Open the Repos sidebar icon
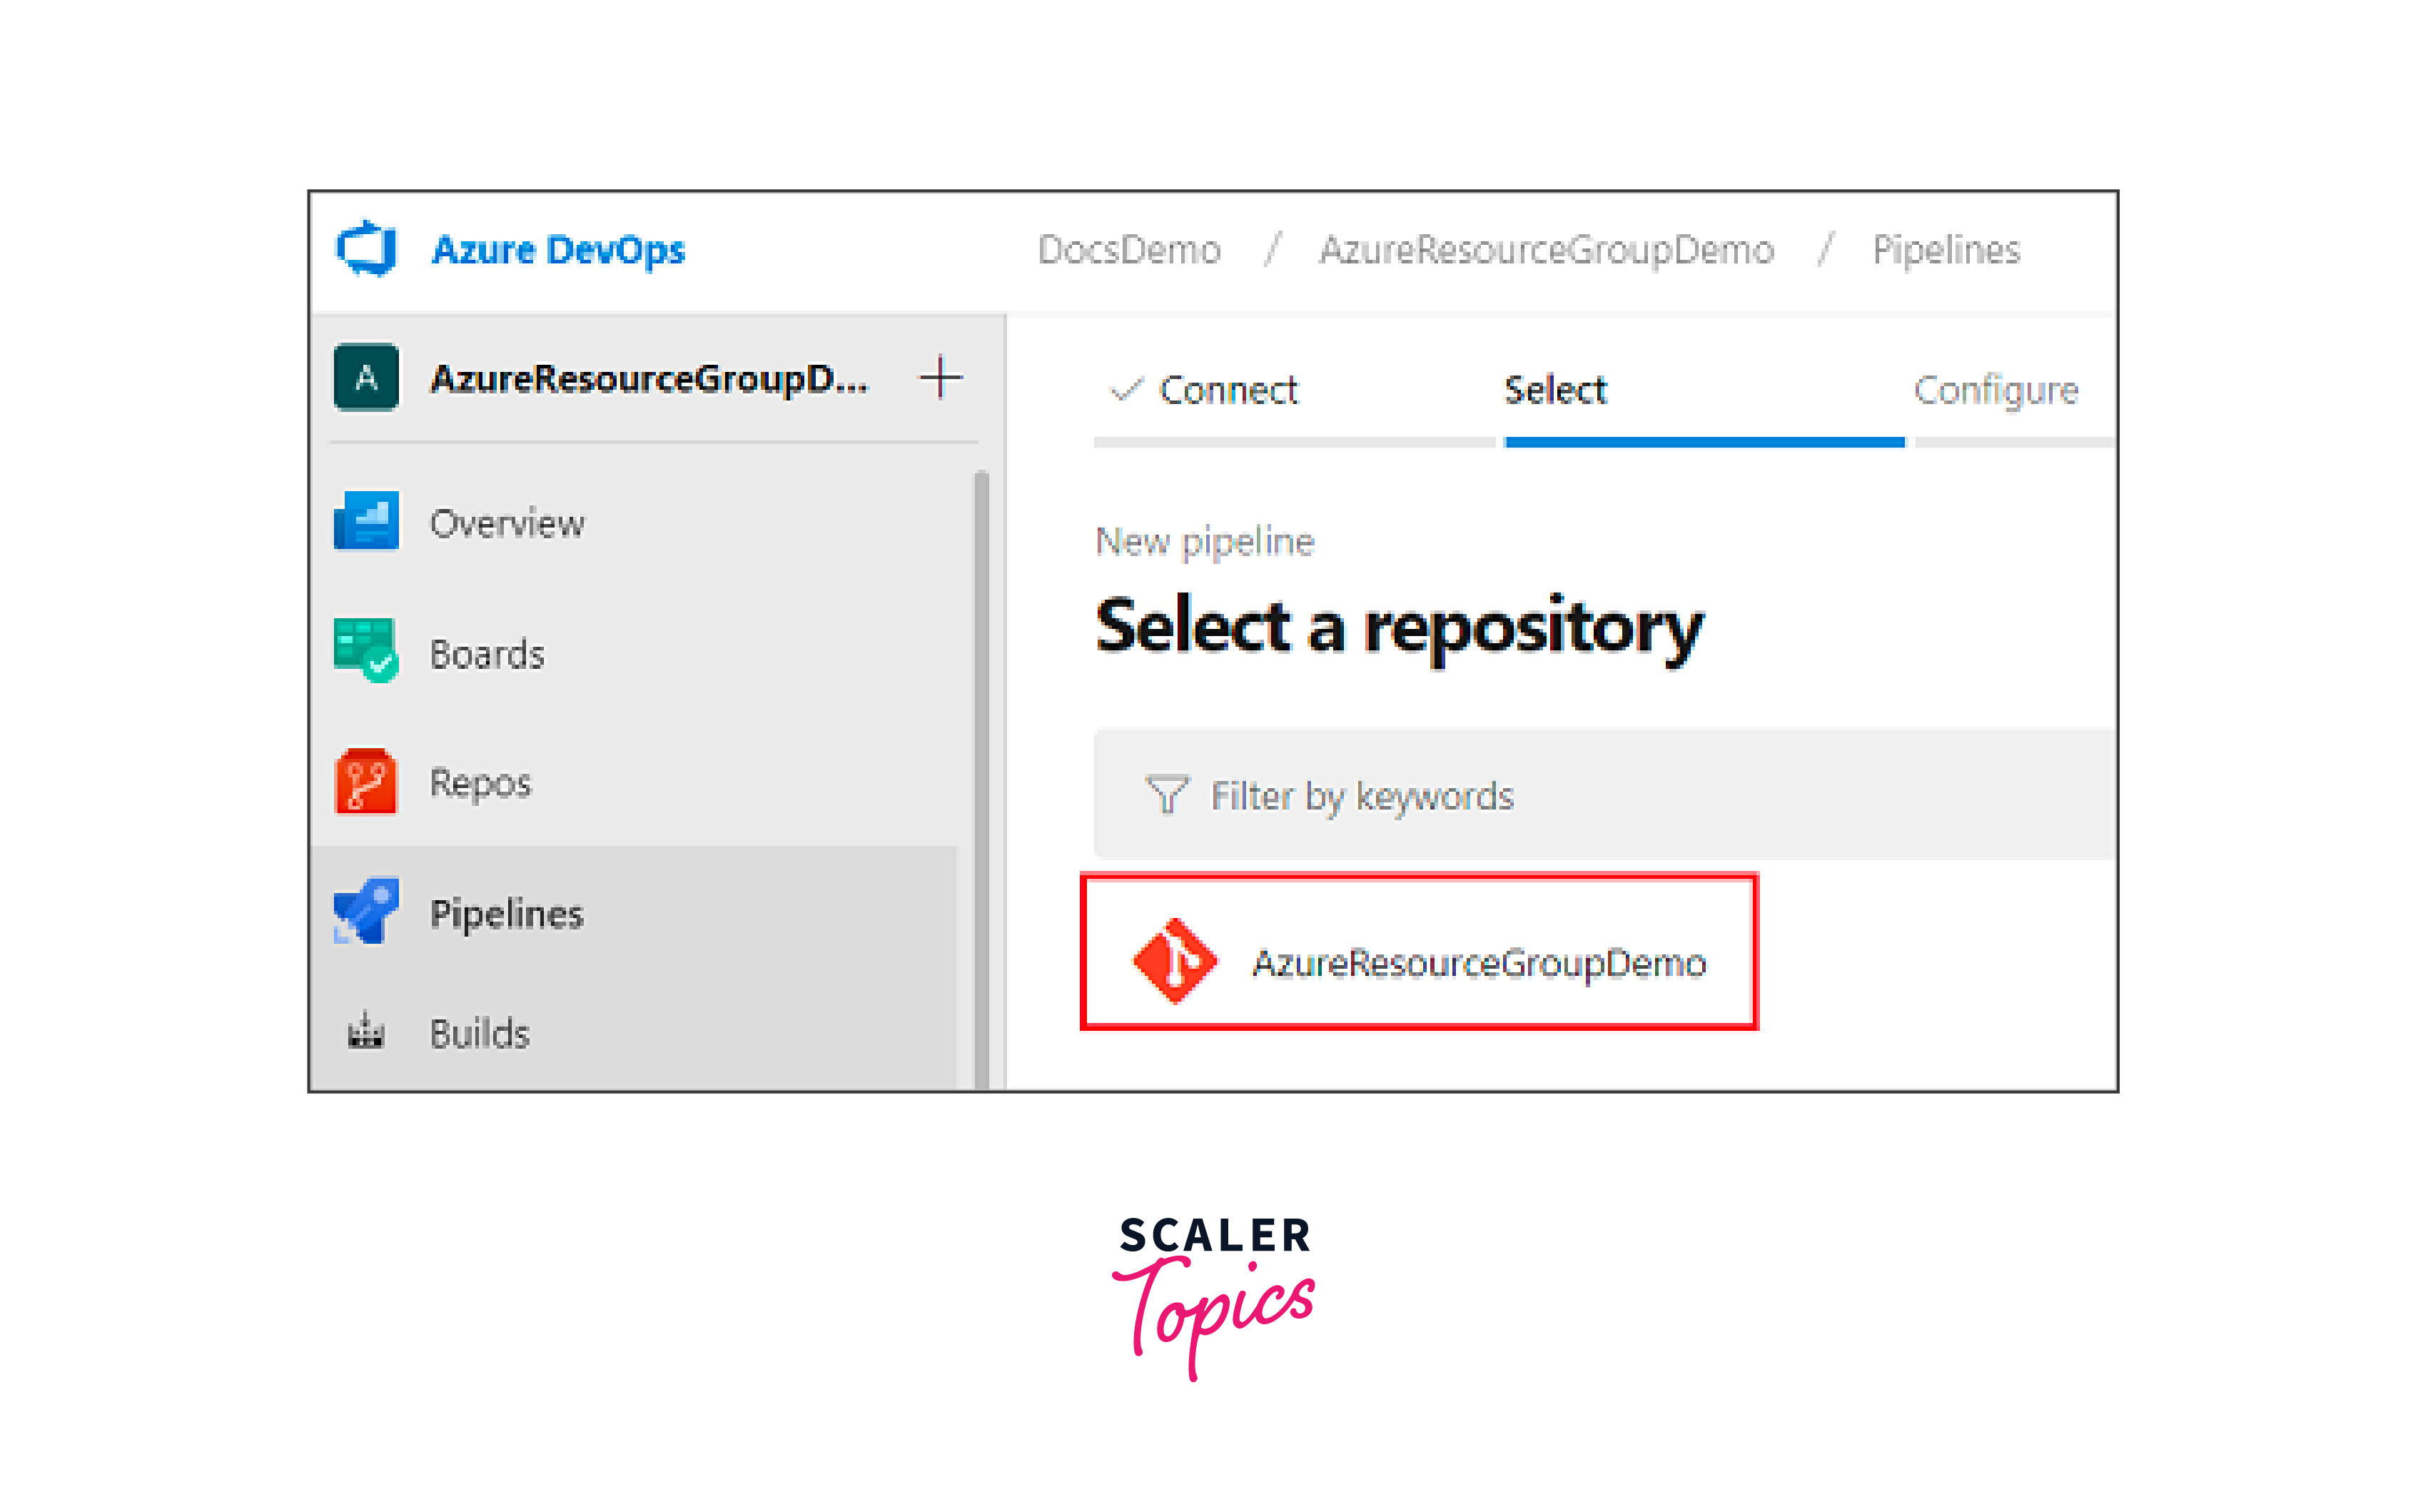 (366, 781)
